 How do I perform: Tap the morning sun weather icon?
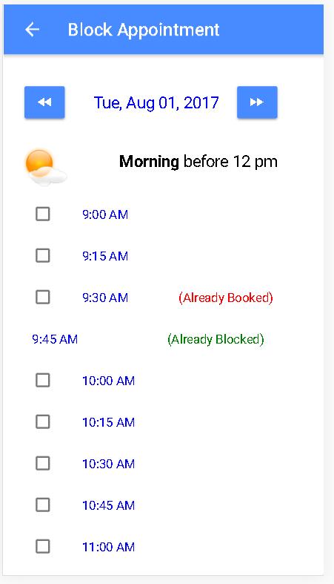click(46, 167)
